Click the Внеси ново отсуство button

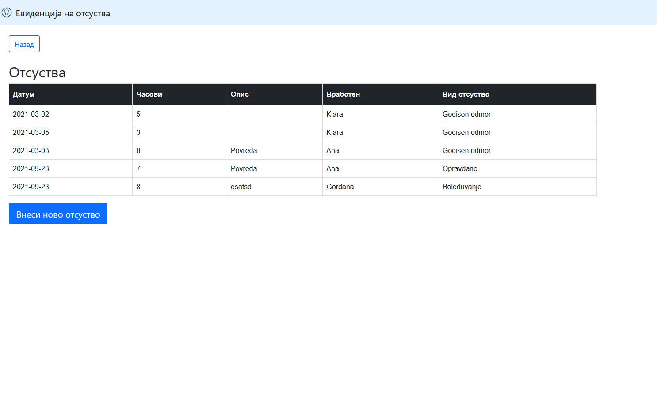pyautogui.click(x=58, y=214)
